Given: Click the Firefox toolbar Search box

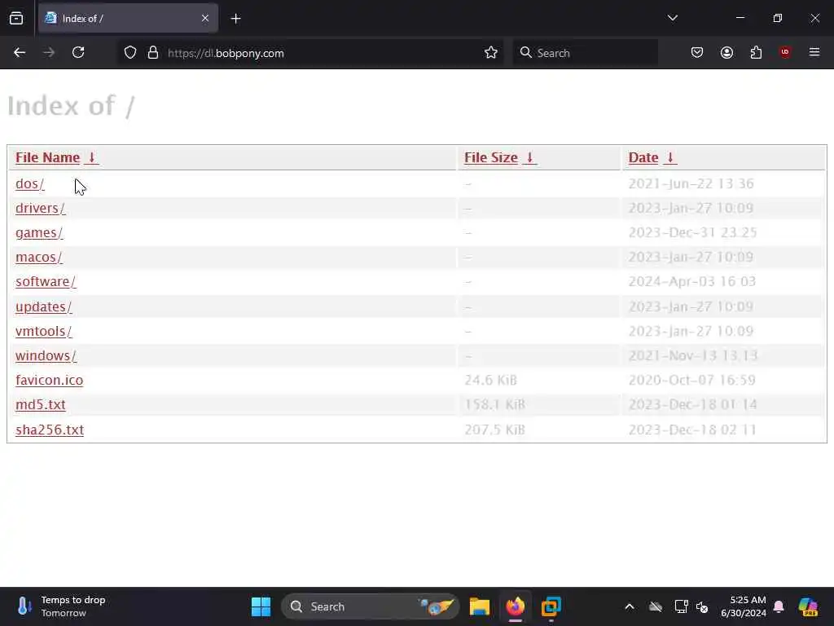Looking at the screenshot, I should [x=585, y=53].
